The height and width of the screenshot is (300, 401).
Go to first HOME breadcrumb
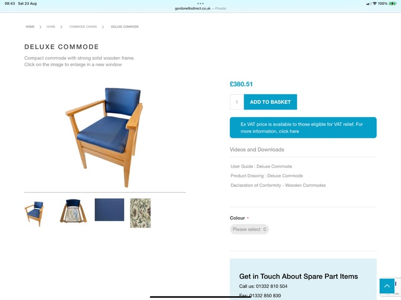tap(30, 27)
